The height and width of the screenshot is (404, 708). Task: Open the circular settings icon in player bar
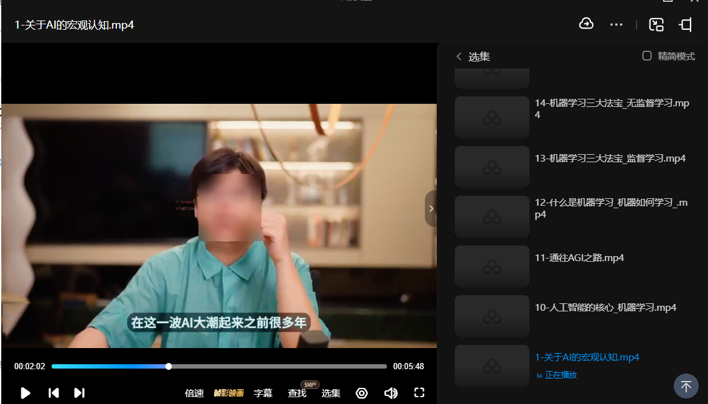361,393
